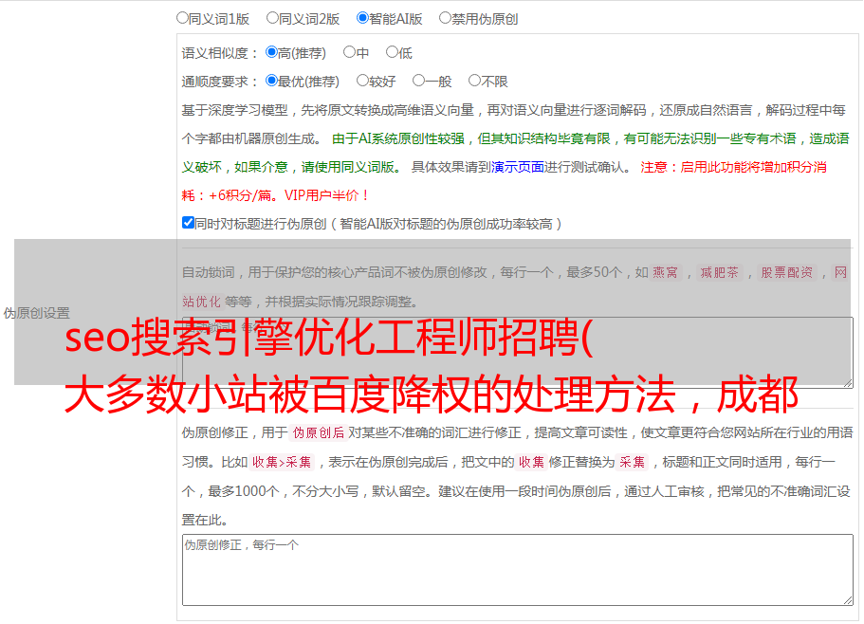Choose the 智能AI版 radio option
This screenshot has width=864, height=624.
tap(362, 18)
